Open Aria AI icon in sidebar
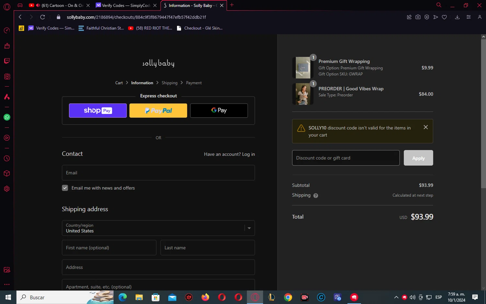486x304 pixels. 7,97
